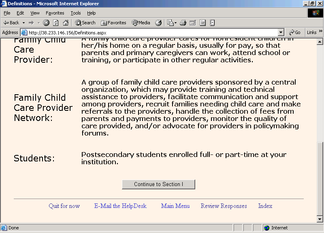
Task: Expand the Links toolbar chevron
Action: pos(321,32)
